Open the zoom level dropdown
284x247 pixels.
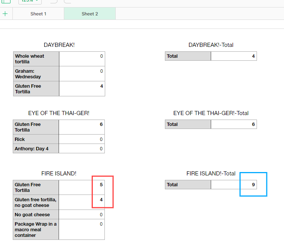30,1
